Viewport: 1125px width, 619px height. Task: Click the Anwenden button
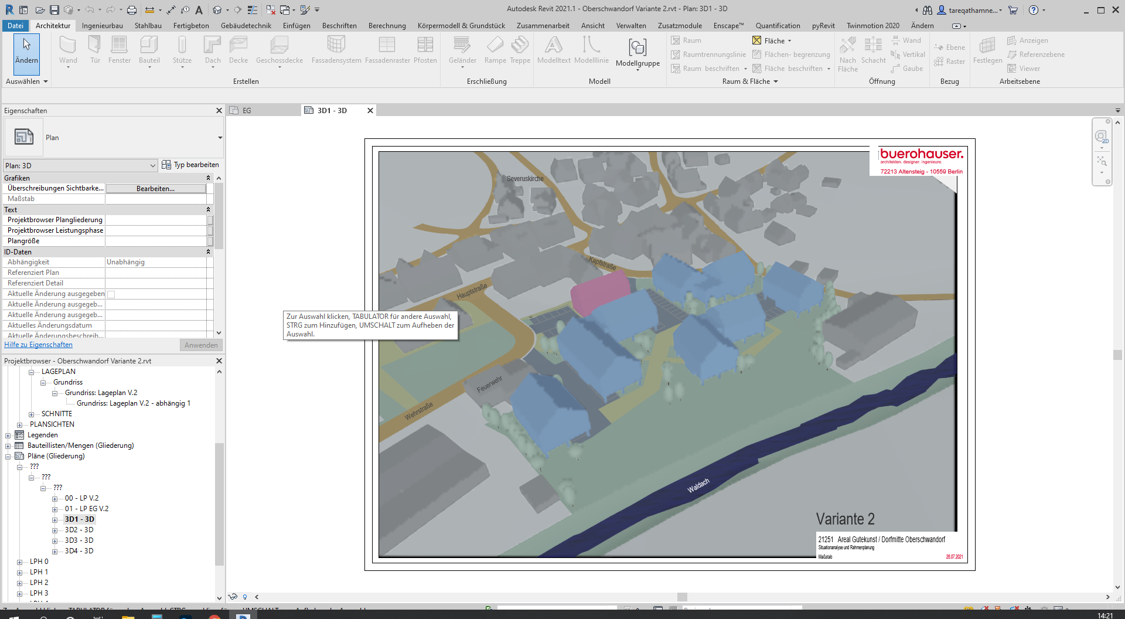point(201,345)
